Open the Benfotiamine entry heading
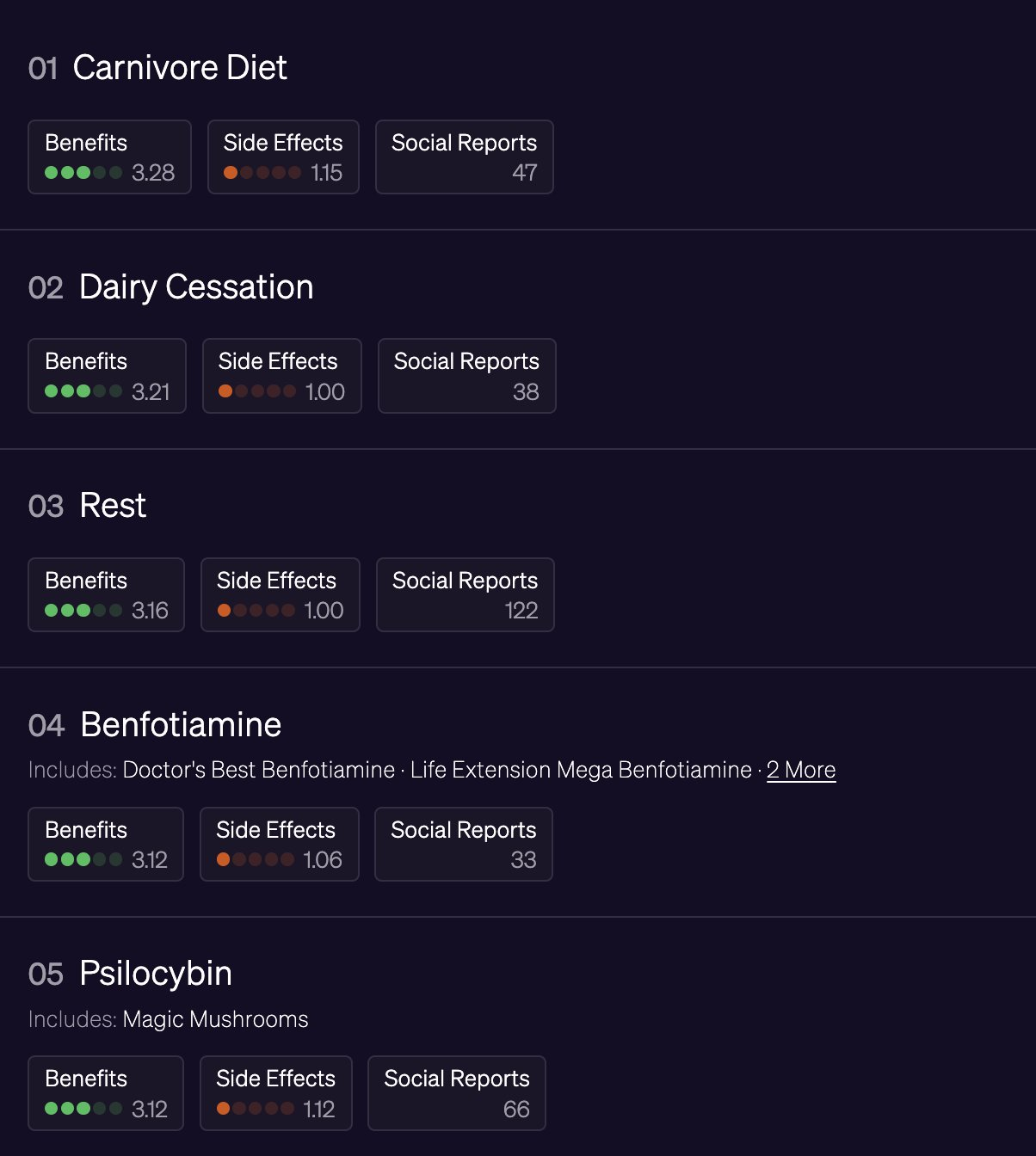Screen dimensions: 1036x1156 tap(181, 725)
